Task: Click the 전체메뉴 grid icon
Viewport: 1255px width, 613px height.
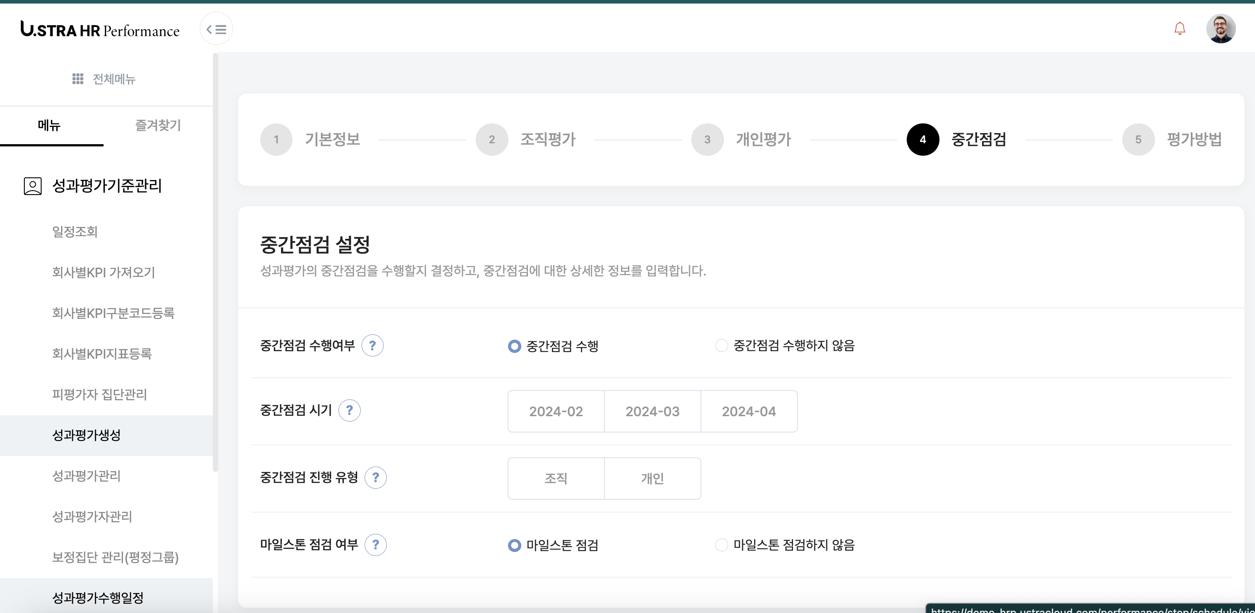Action: coord(77,79)
